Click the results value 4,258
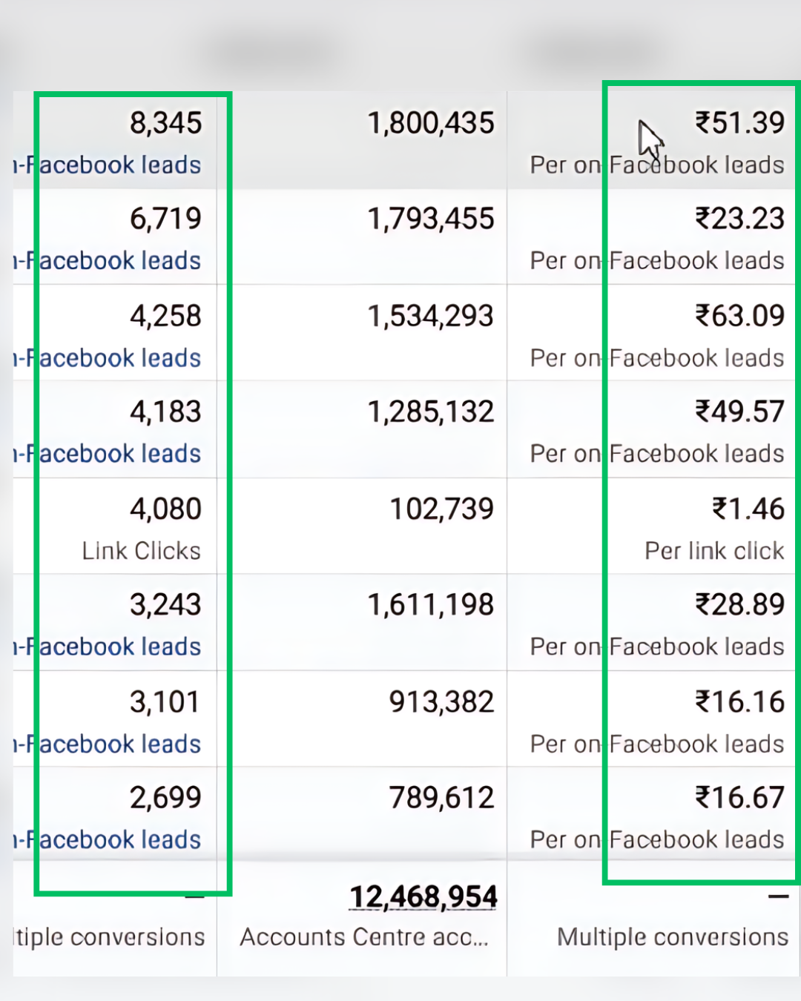Image resolution: width=801 pixels, height=1001 pixels. click(x=165, y=316)
